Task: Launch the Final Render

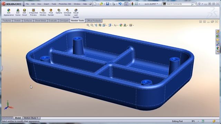Action: click(51, 12)
